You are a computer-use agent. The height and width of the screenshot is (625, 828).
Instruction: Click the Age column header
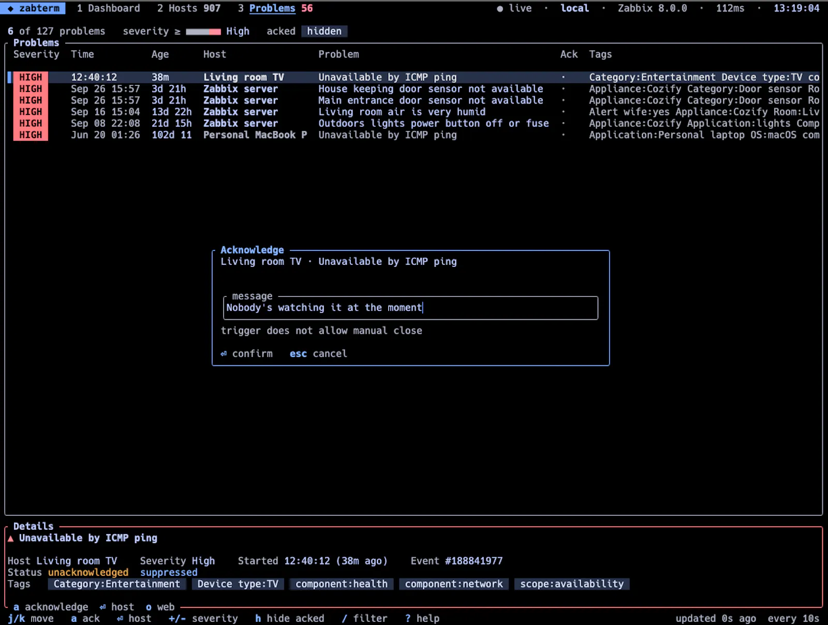160,54
